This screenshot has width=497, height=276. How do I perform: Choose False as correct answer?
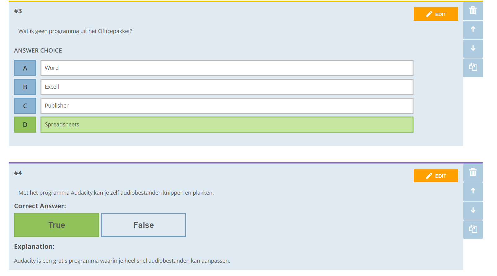point(144,225)
